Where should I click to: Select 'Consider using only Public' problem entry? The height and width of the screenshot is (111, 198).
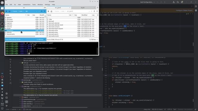[x=38, y=84]
